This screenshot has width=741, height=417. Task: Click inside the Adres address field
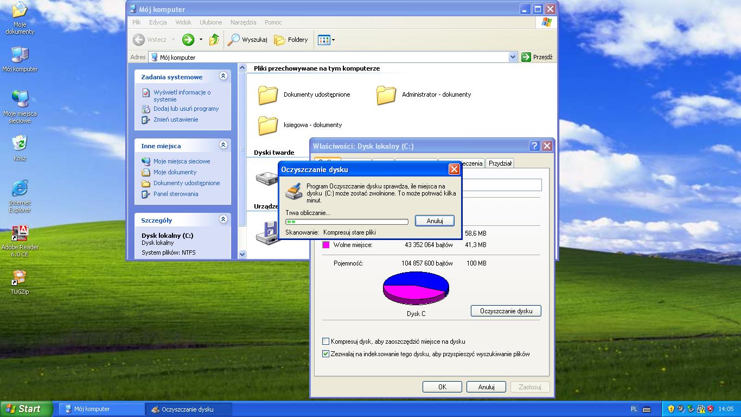coord(328,57)
